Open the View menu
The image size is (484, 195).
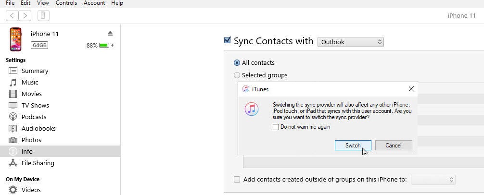click(43, 3)
